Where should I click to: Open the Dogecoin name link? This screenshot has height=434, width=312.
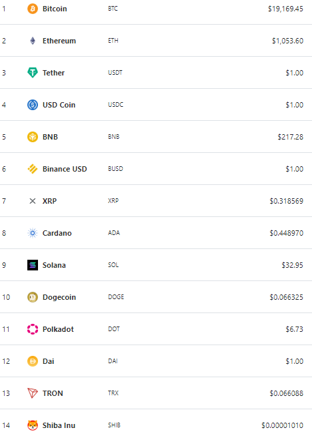point(59,297)
